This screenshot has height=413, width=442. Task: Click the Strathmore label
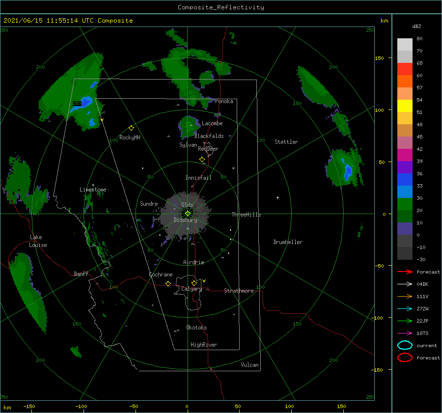239,291
